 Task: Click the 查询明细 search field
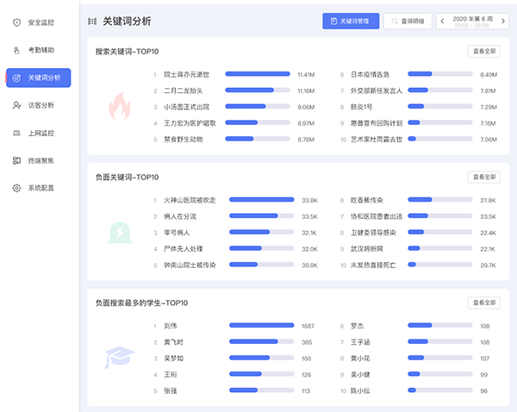[x=408, y=21]
